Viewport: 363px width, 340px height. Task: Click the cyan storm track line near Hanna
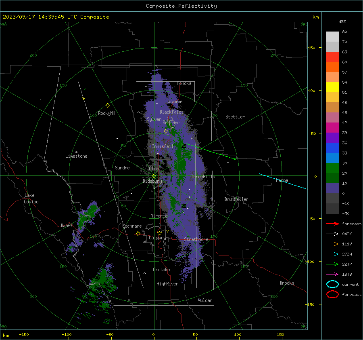coord(283,181)
